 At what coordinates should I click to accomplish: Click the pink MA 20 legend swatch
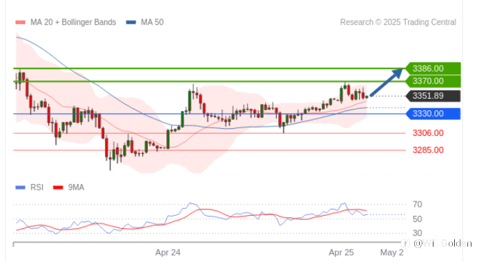(x=21, y=22)
